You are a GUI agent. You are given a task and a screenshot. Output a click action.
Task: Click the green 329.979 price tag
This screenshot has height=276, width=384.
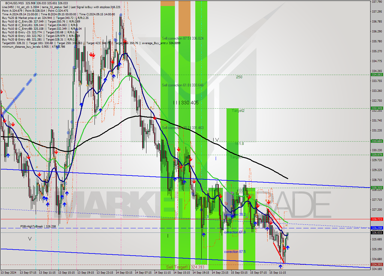pos(377,155)
